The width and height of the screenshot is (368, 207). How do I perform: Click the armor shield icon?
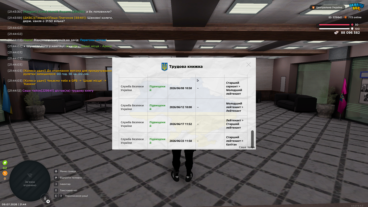point(352,29)
